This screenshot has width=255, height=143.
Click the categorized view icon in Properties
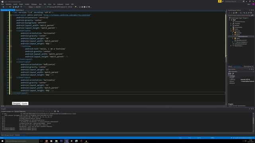(229, 74)
